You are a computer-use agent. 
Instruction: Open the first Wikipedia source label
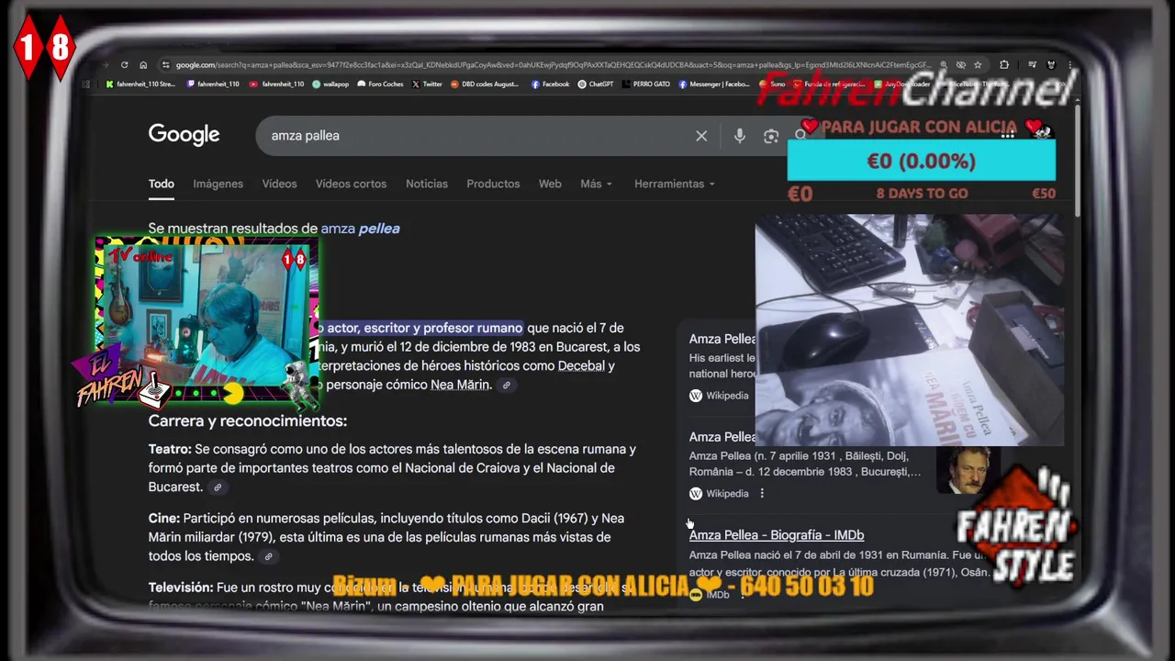tap(719, 396)
